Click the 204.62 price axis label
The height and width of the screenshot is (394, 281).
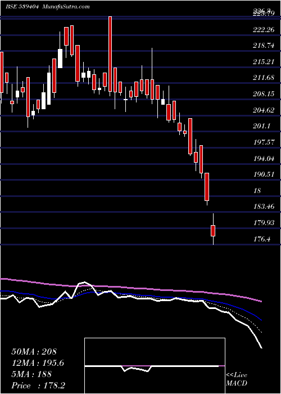pyautogui.click(x=262, y=110)
